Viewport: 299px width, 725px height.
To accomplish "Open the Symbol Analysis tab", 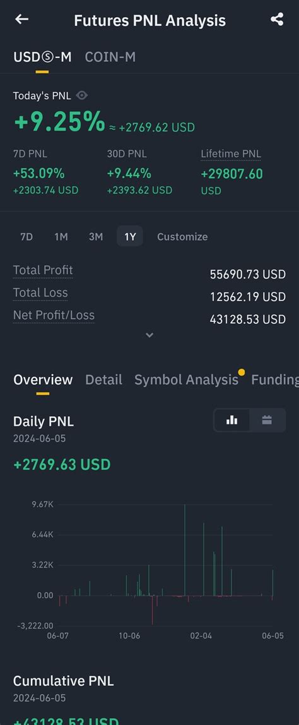I will [x=186, y=380].
